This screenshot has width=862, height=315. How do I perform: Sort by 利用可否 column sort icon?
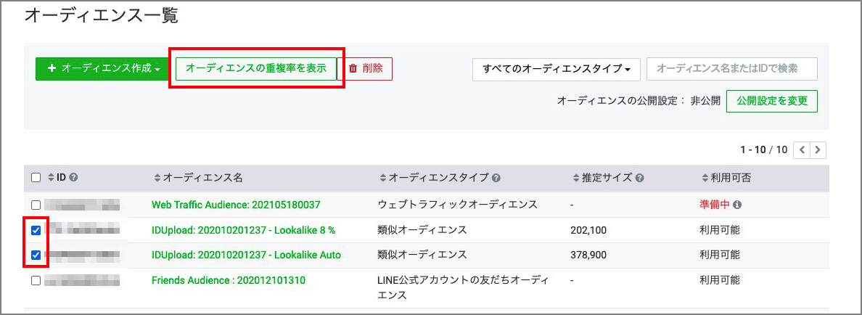click(x=705, y=177)
